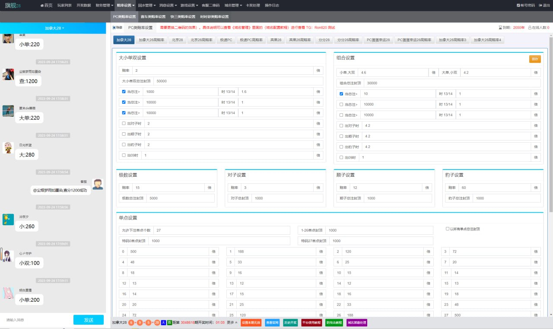Screen dimensions: 553x329
Task: Check the 以所有单点总注封顶 checkbox
Action: 448,229
